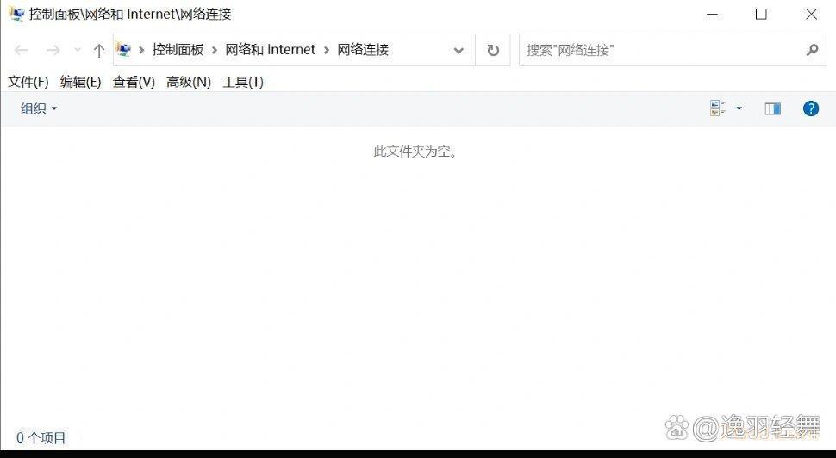The image size is (836, 458).
Task: Expand chevron after 网络和 Internet breadcrumb
Action: (327, 50)
